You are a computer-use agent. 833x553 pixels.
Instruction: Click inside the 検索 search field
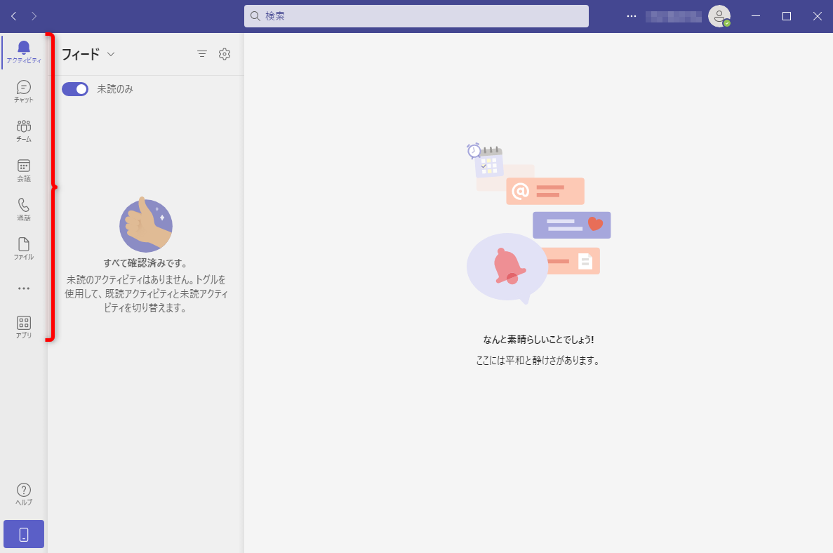pyautogui.click(x=417, y=16)
